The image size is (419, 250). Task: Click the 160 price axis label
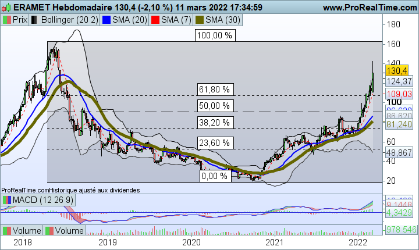pyautogui.click(x=393, y=44)
